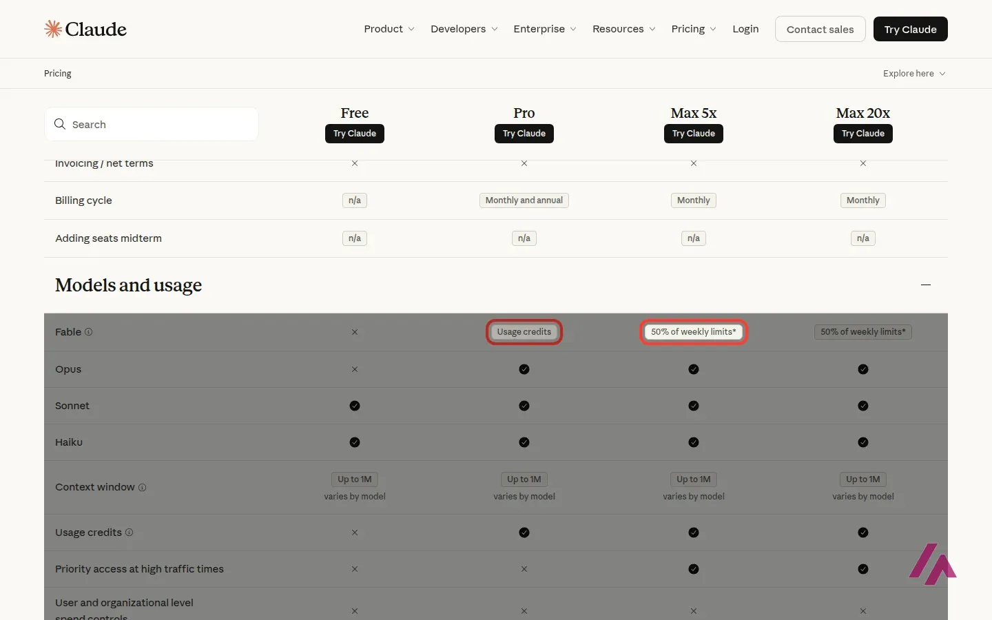Click the Haiku checkmark under Max 20x
Screen dimensions: 992x620
[863, 442]
